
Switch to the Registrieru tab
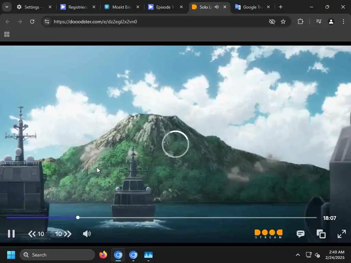click(x=77, y=7)
